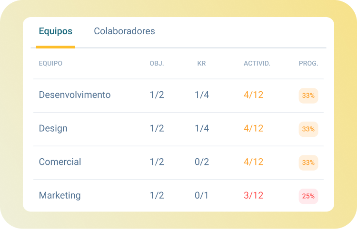Click Desenvolvimento's 4/12 activities value

(253, 95)
